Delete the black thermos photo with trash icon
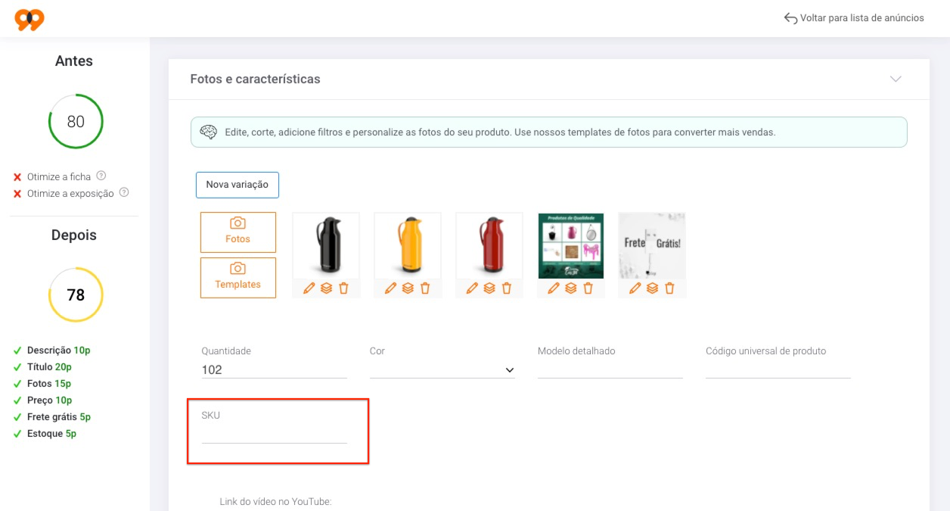The image size is (950, 511). click(x=343, y=288)
